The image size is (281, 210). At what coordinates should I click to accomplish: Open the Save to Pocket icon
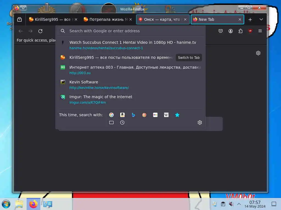tap(221, 31)
